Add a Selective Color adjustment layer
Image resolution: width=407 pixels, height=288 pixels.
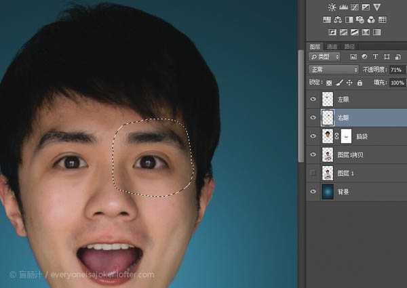[x=366, y=32]
